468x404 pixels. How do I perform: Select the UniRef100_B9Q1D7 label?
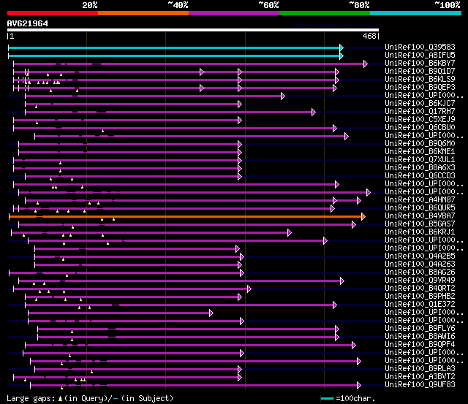click(420, 71)
